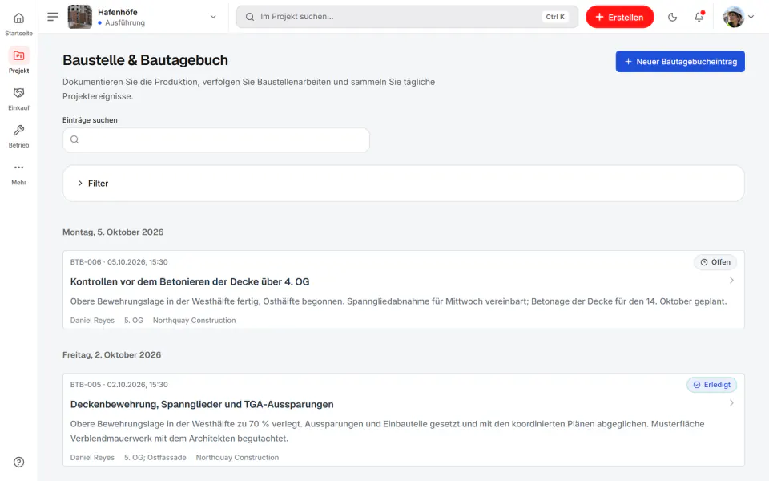Open the Einkauf sidebar section
Image resolution: width=769 pixels, height=481 pixels.
pyautogui.click(x=18, y=98)
